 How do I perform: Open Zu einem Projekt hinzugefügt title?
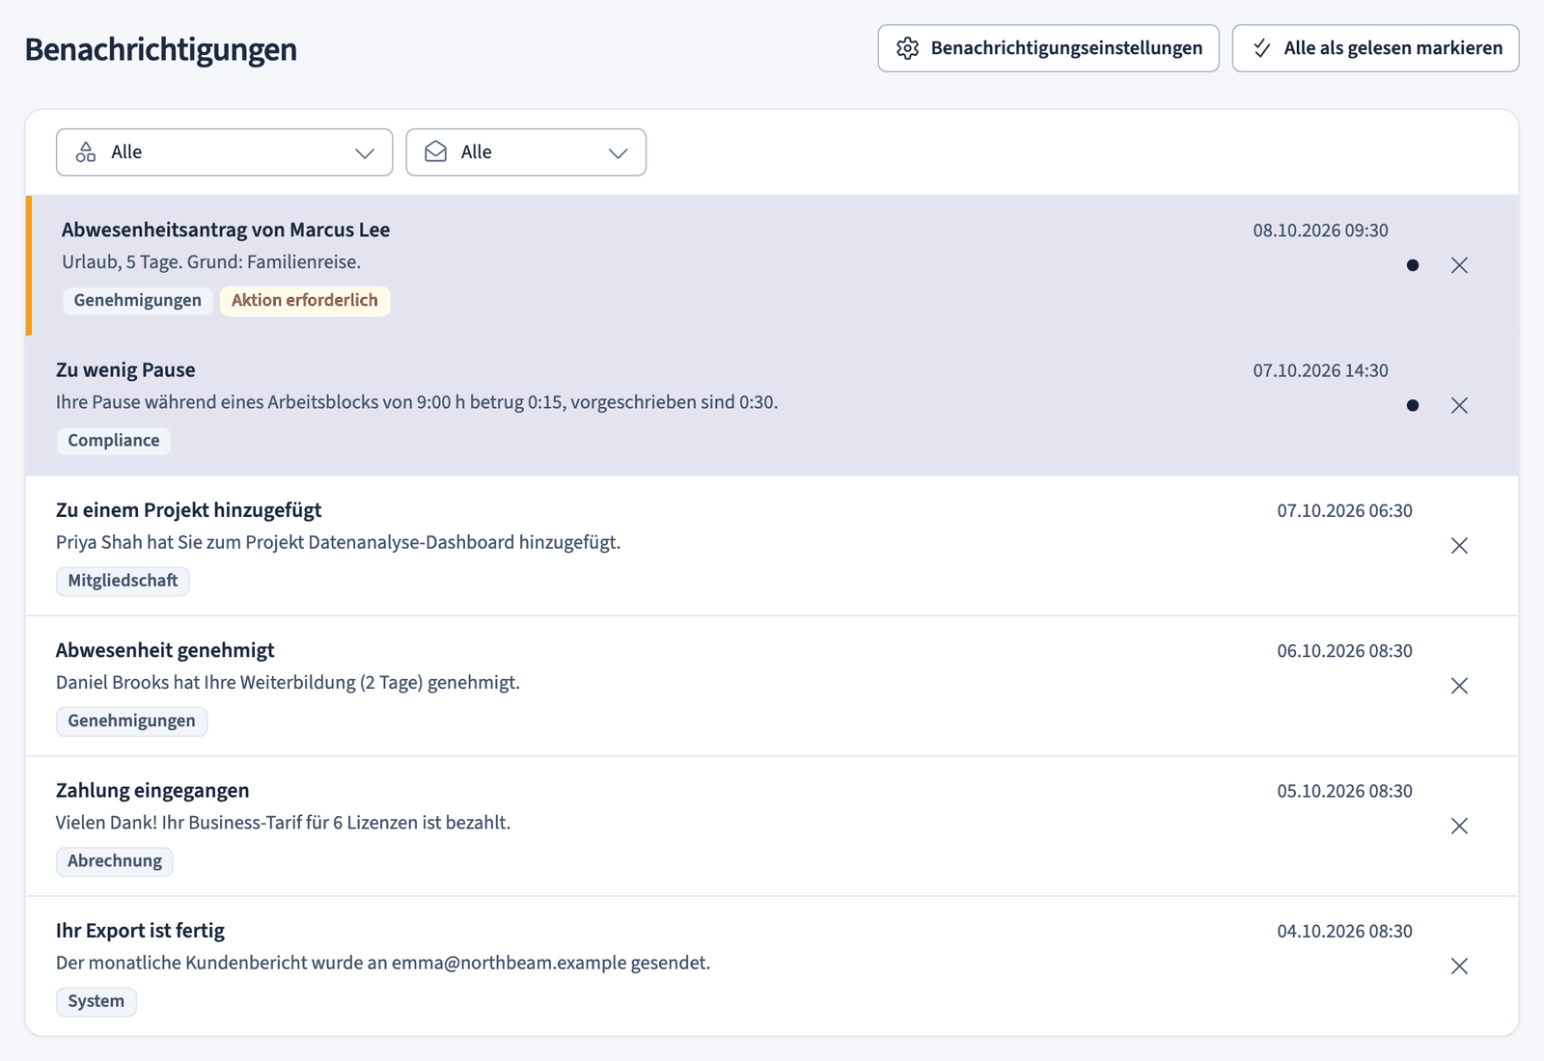pyautogui.click(x=188, y=510)
